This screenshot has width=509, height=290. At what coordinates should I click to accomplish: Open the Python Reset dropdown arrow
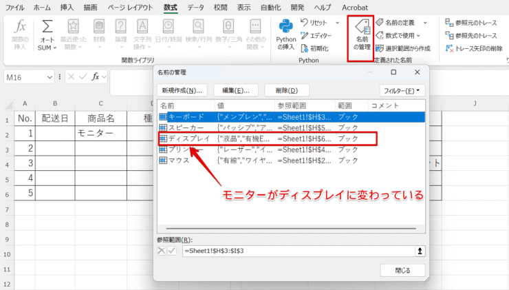(x=337, y=23)
